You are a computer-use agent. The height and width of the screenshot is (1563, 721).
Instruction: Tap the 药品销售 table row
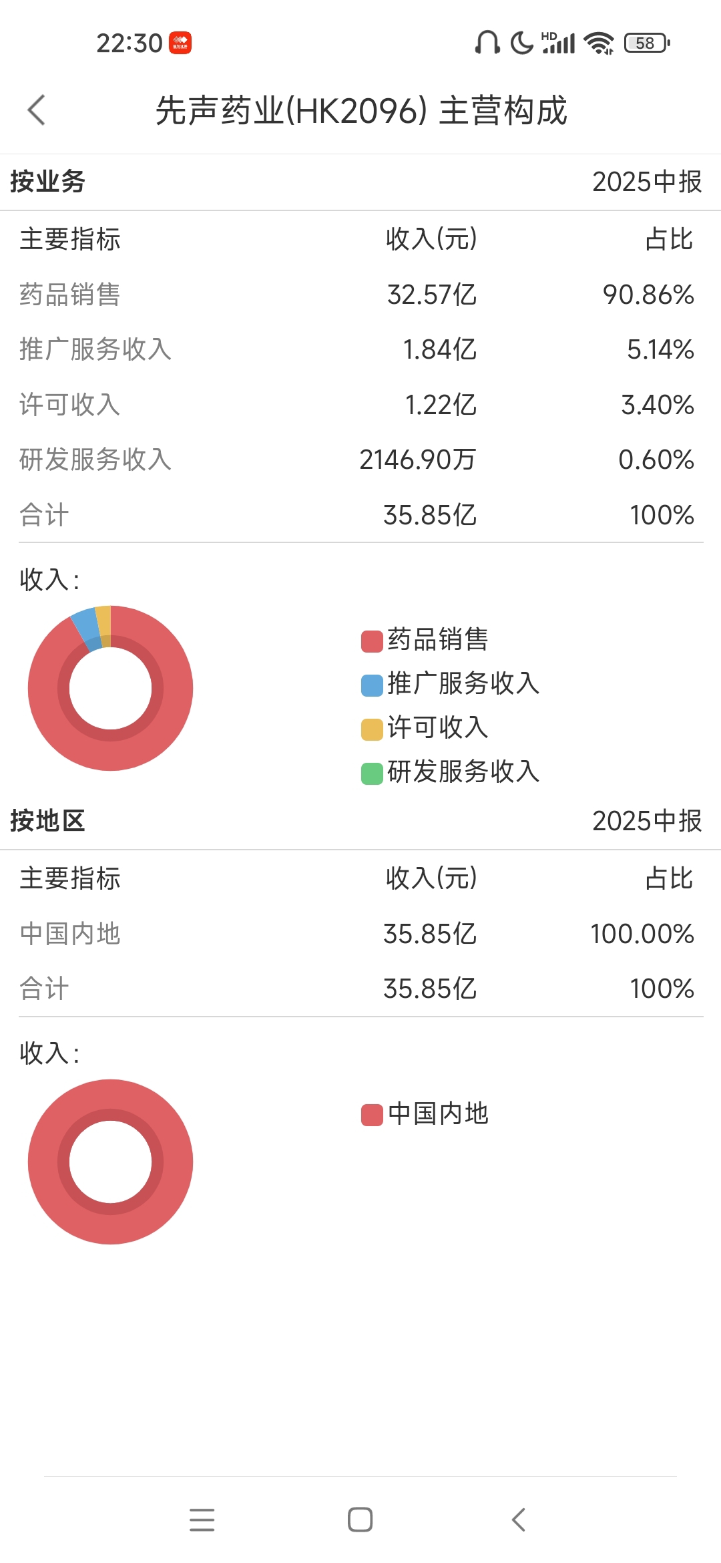[360, 295]
